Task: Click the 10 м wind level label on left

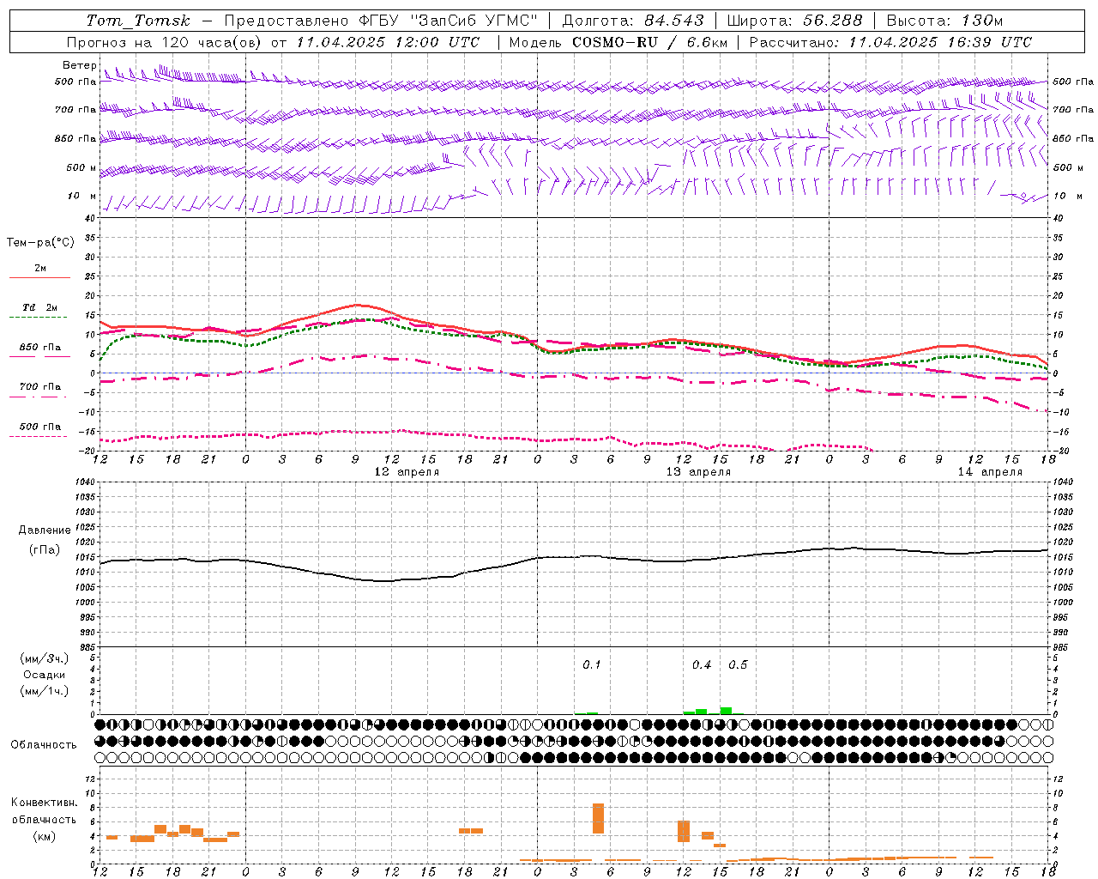Action: coord(82,196)
